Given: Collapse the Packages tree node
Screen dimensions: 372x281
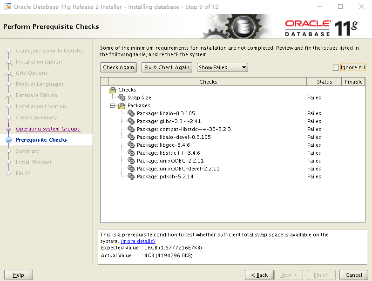Looking at the screenshot, I should point(113,105).
